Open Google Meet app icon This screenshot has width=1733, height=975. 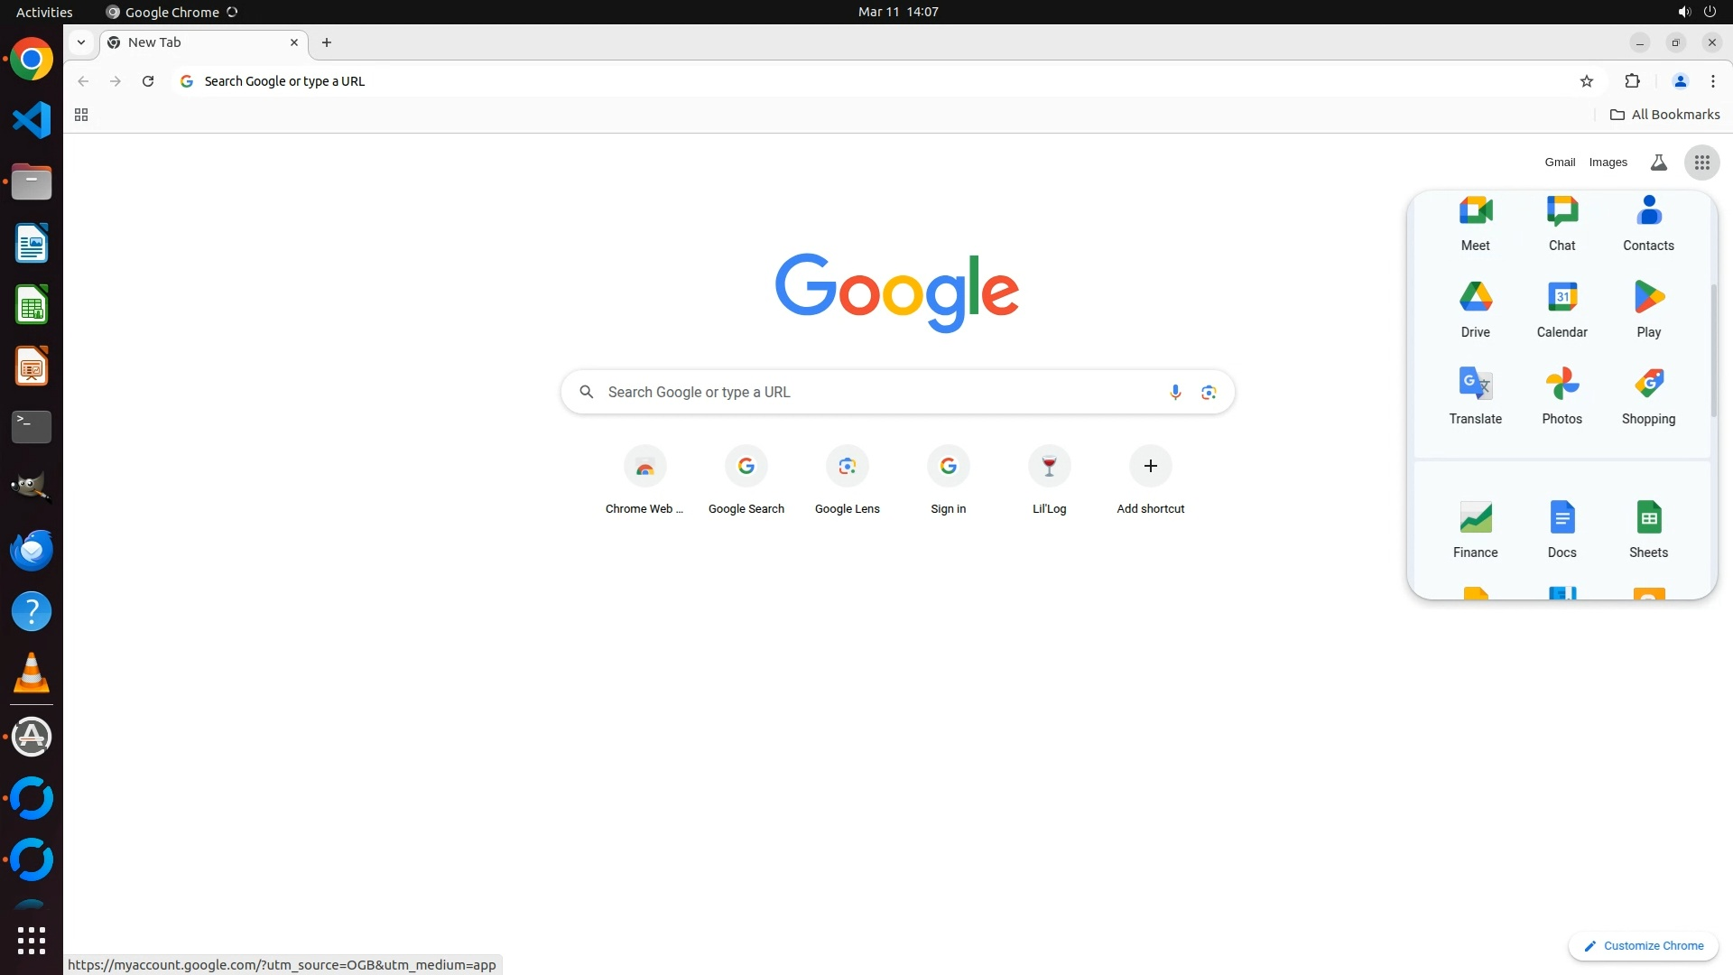[1475, 221]
